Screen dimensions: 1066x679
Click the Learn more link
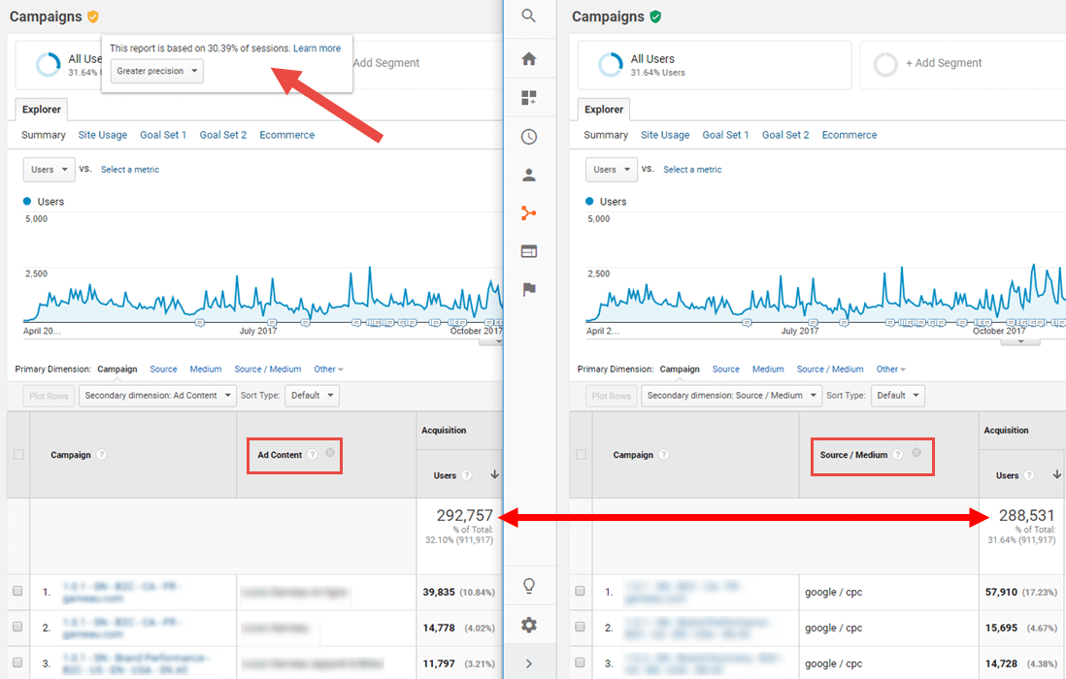tap(316, 48)
